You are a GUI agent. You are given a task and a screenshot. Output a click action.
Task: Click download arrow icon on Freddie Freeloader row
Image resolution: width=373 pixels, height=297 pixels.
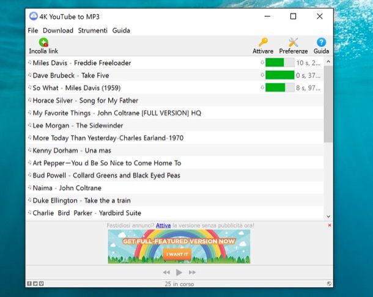[262, 62]
